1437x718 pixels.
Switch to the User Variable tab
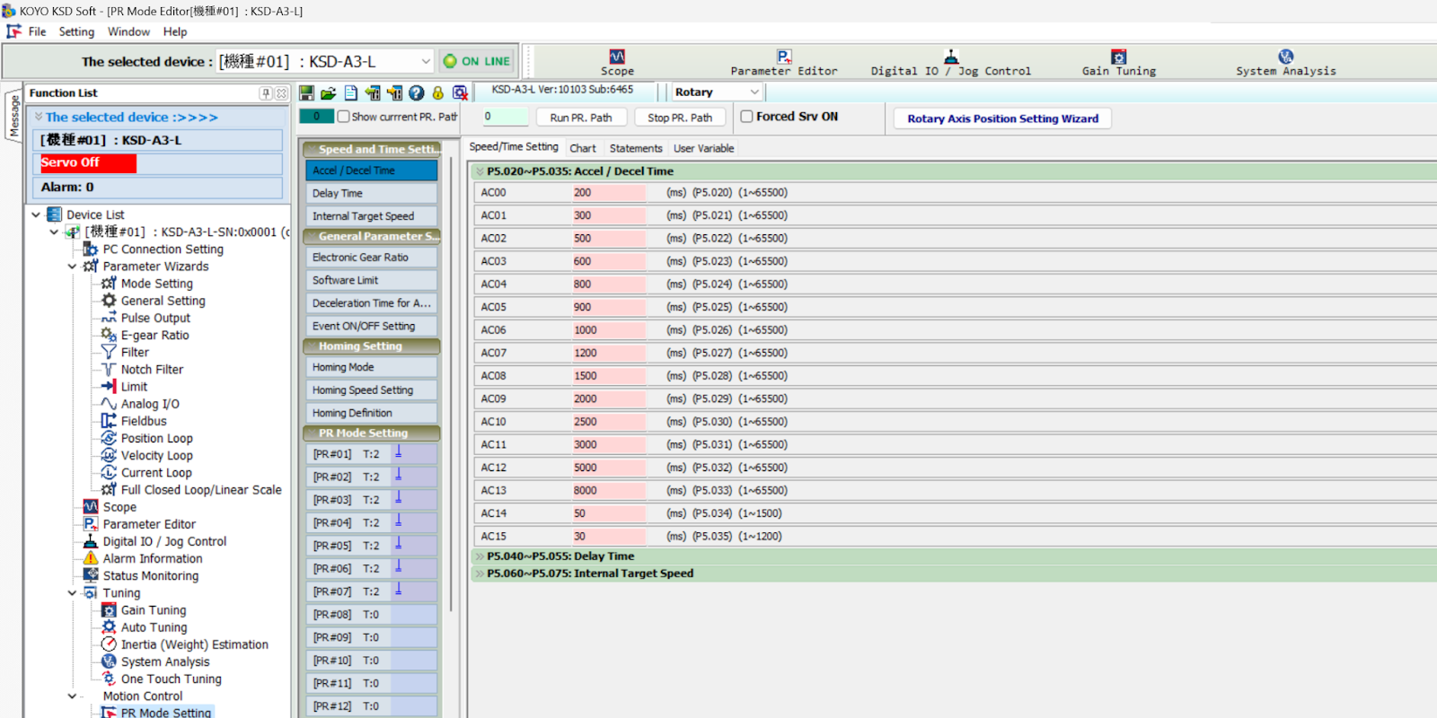(704, 149)
